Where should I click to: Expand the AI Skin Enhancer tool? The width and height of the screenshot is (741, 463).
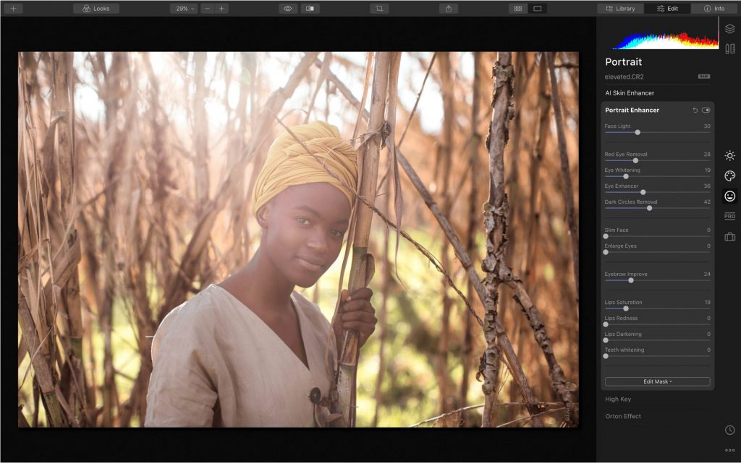(630, 93)
